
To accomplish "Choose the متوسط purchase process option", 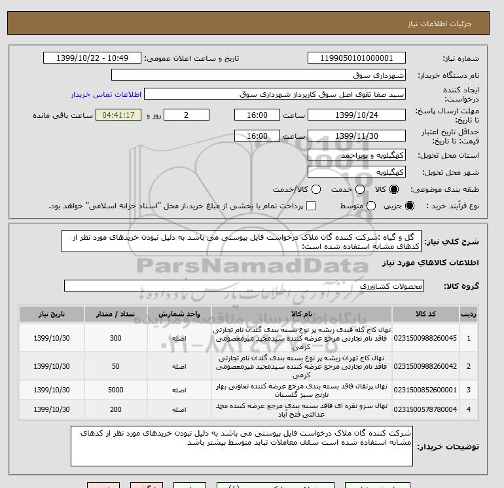I will [x=371, y=206].
